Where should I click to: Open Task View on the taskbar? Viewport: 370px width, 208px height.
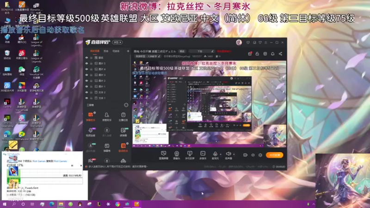click(x=32, y=204)
